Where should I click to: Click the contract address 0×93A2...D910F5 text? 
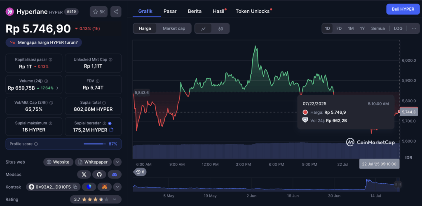(53, 187)
